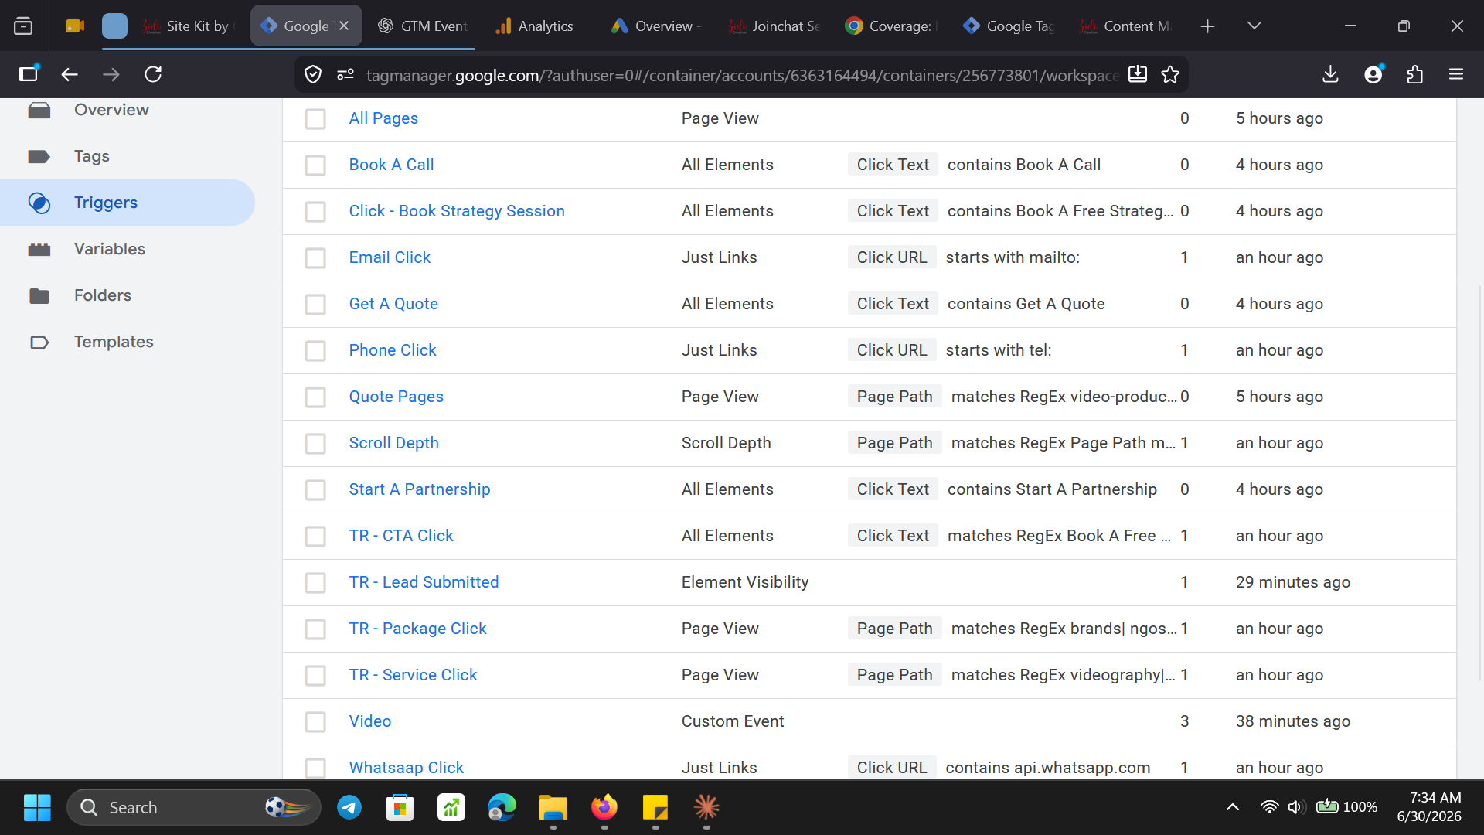Viewport: 1484px width, 835px height.
Task: Click the forward navigation arrow
Action: coord(111,74)
